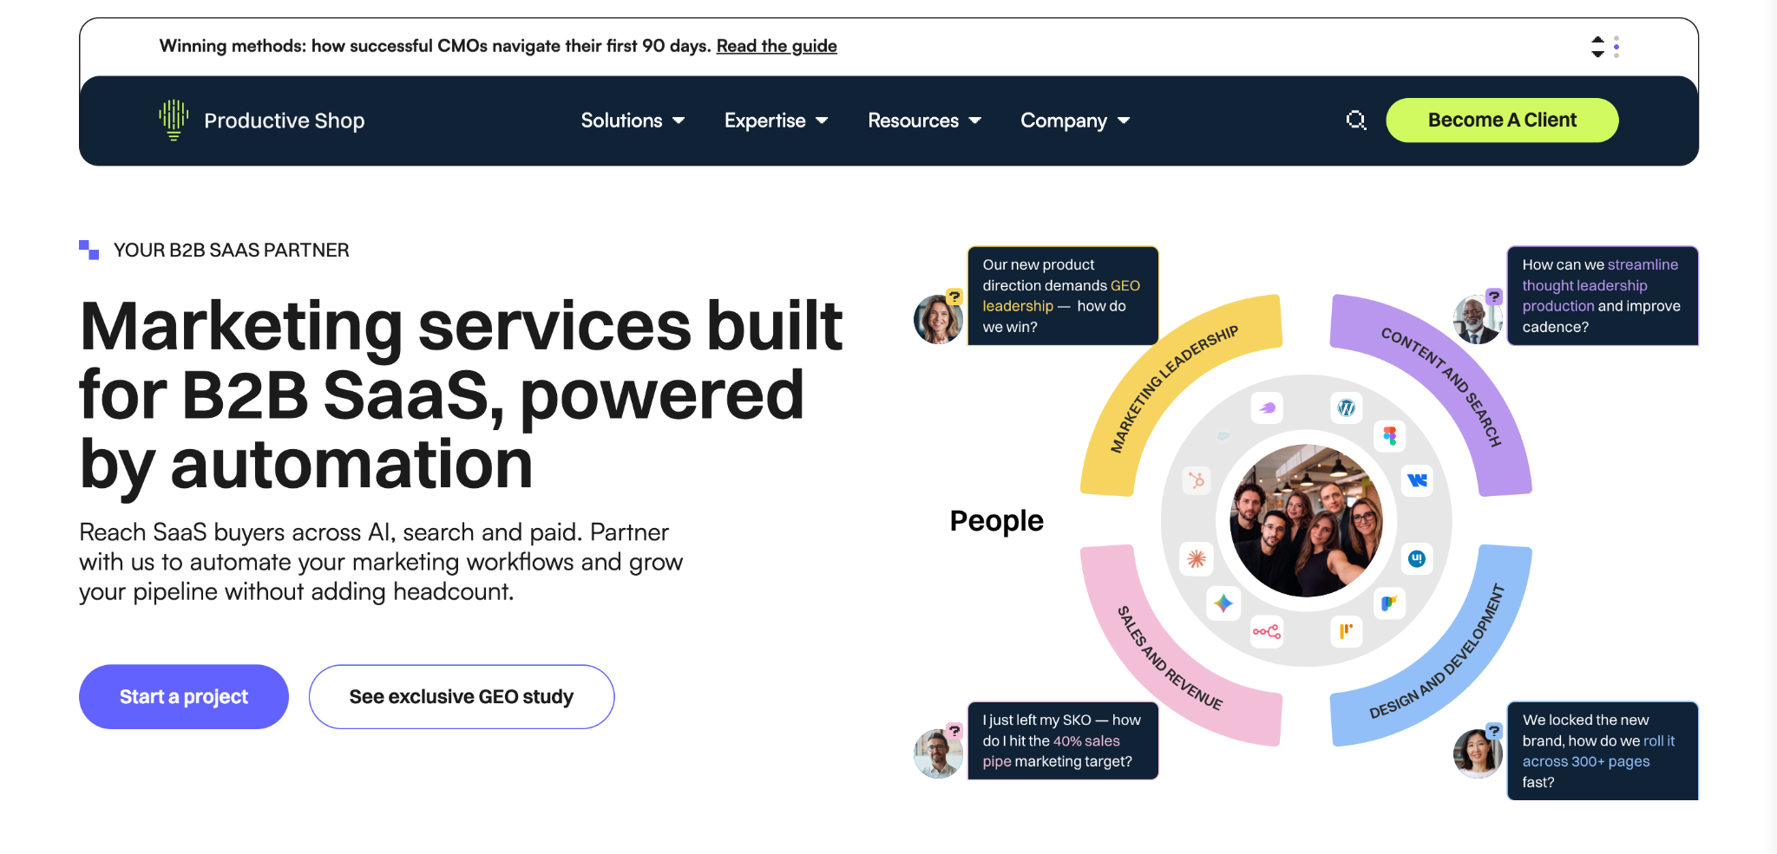Click the Productive Shop lightbulb logo
The height and width of the screenshot is (854, 1777).
[x=174, y=120]
